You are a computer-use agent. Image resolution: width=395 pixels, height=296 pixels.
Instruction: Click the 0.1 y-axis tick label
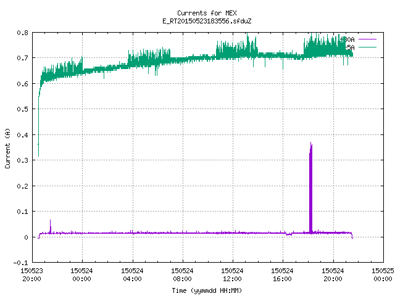pos(22,212)
